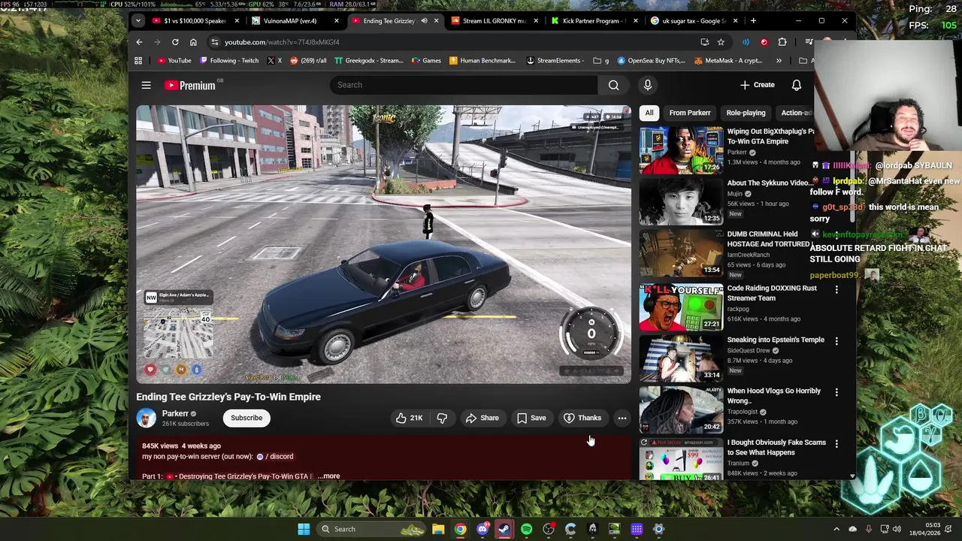Select the Role-playing filter chip
The width and height of the screenshot is (962, 541).
(746, 113)
